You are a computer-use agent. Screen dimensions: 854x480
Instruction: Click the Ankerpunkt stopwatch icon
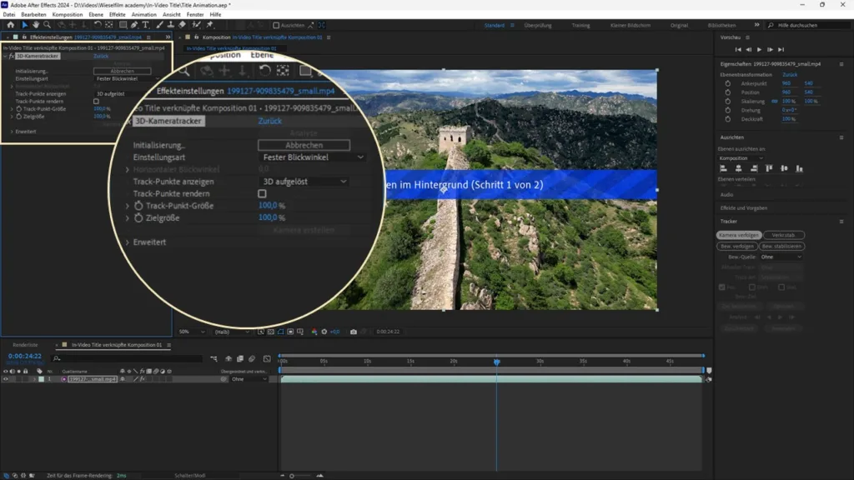pos(727,84)
